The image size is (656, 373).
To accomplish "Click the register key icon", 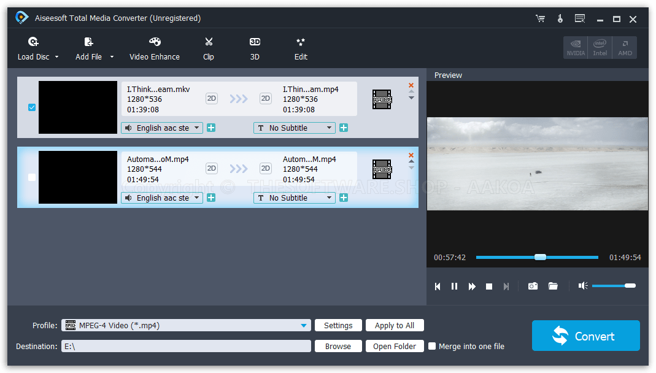I will [560, 18].
